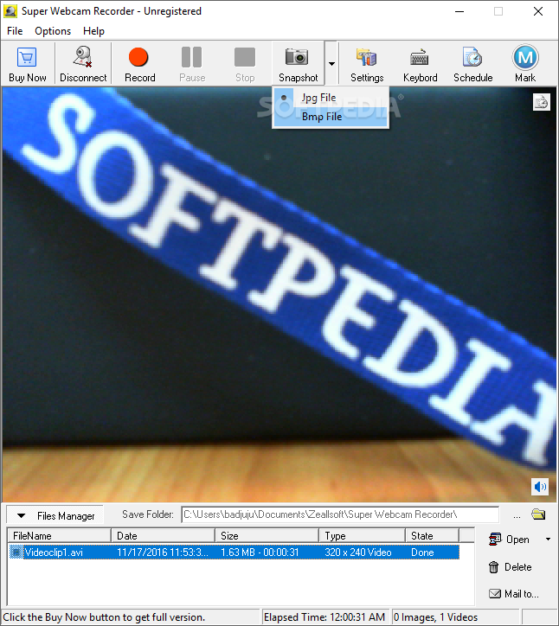Open Settings from the toolbar

point(367,64)
